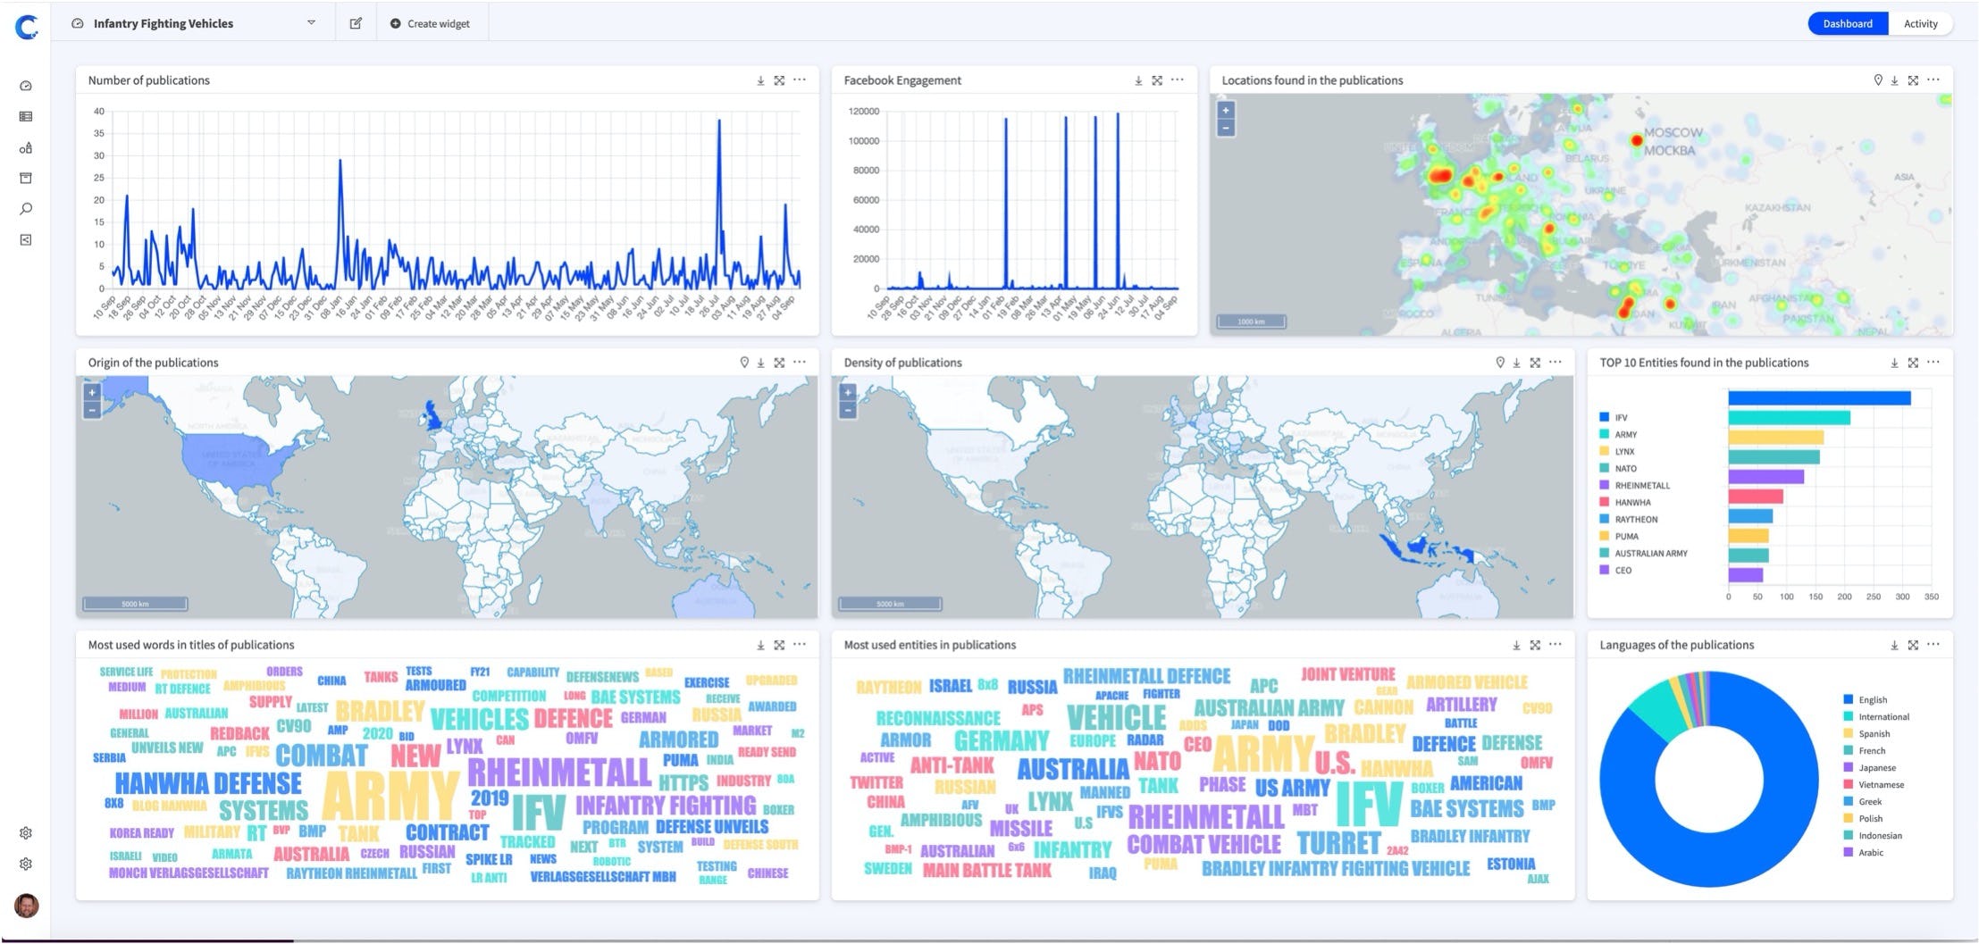Download the Density of publications map
The height and width of the screenshot is (944, 1979).
coord(1516,363)
